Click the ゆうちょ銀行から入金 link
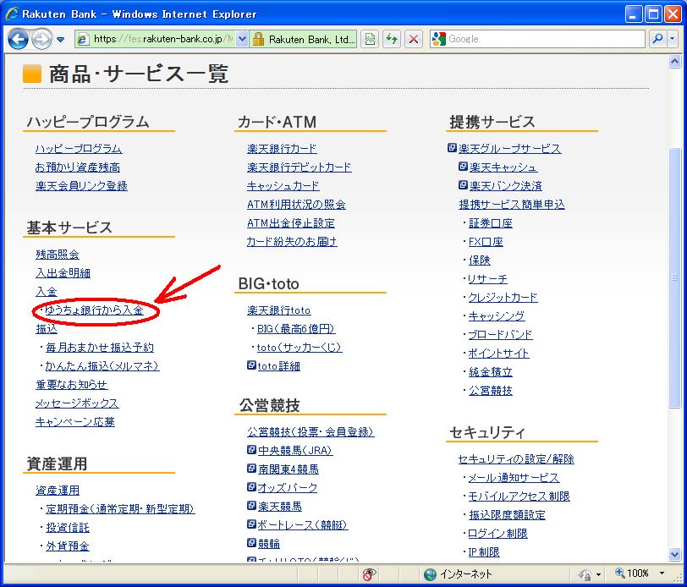Viewport: 687px width, 587px height. (94, 310)
